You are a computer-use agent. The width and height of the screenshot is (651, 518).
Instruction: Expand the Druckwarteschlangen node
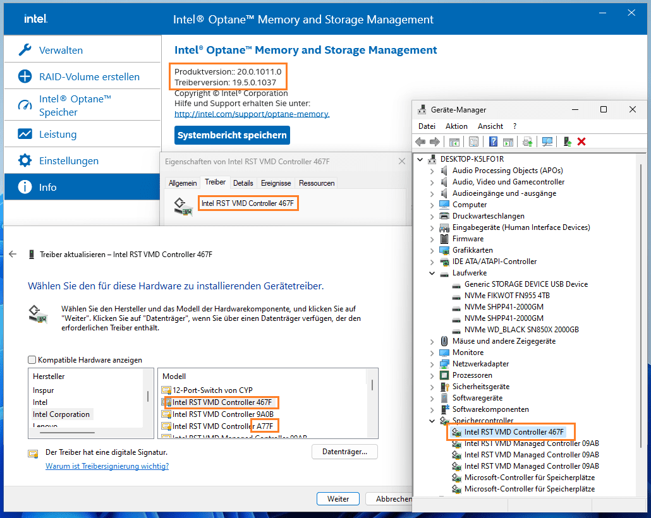[432, 216]
